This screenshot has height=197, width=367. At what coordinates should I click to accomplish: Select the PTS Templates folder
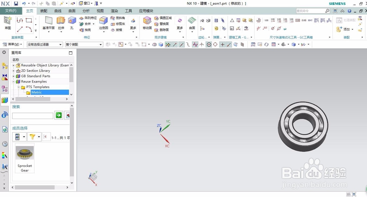tap(38, 87)
